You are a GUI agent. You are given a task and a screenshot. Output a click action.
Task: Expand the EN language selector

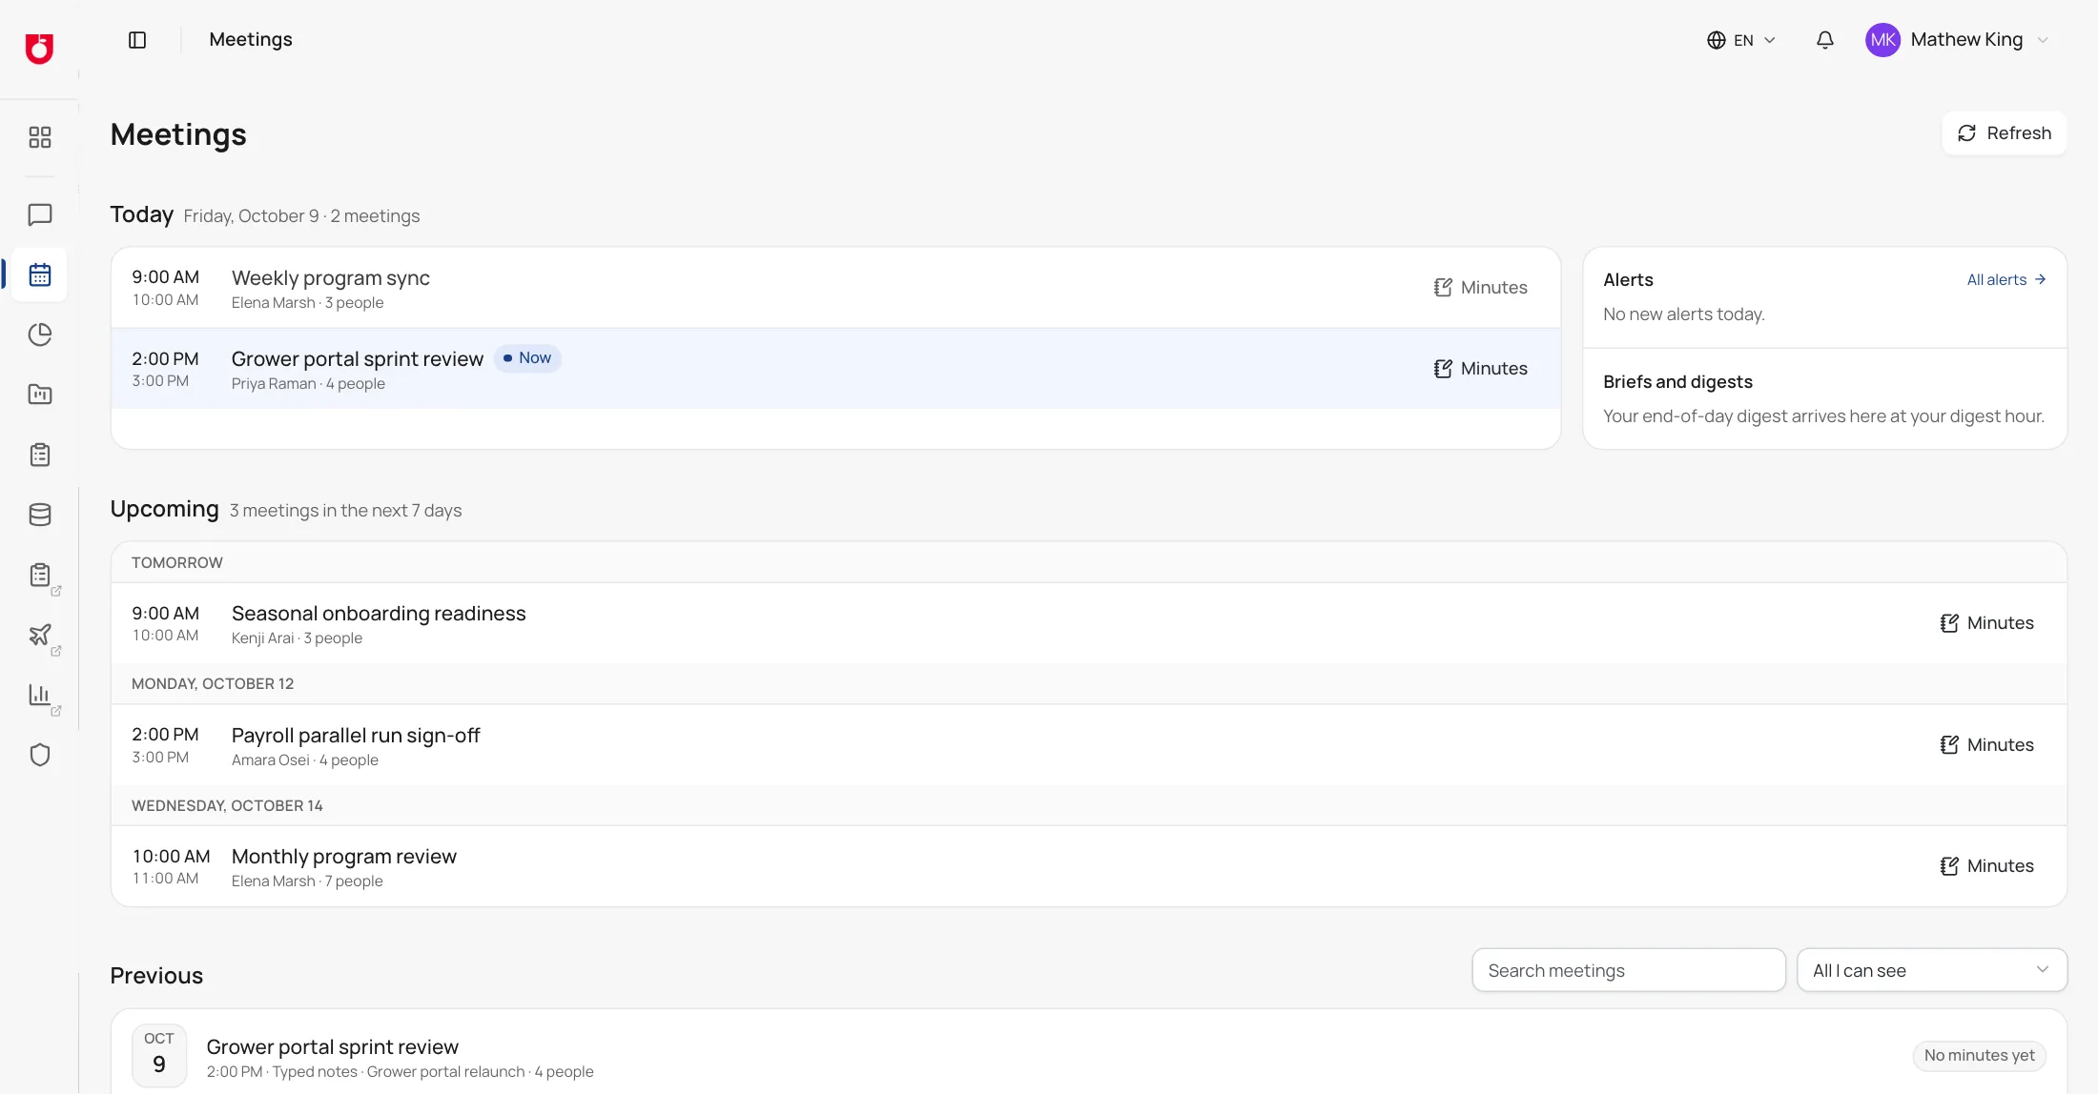tap(1741, 40)
